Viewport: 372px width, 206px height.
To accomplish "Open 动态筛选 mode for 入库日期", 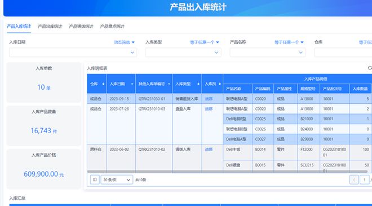I will (124, 42).
